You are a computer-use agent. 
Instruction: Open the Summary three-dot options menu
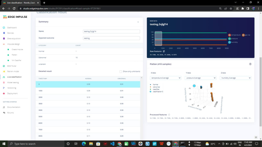[x=138, y=22]
